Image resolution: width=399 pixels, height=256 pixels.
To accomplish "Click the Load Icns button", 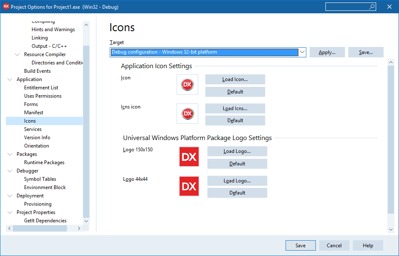I will click(x=235, y=108).
